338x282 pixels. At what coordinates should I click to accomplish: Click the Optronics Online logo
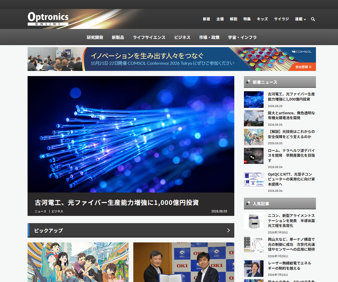[x=48, y=19]
